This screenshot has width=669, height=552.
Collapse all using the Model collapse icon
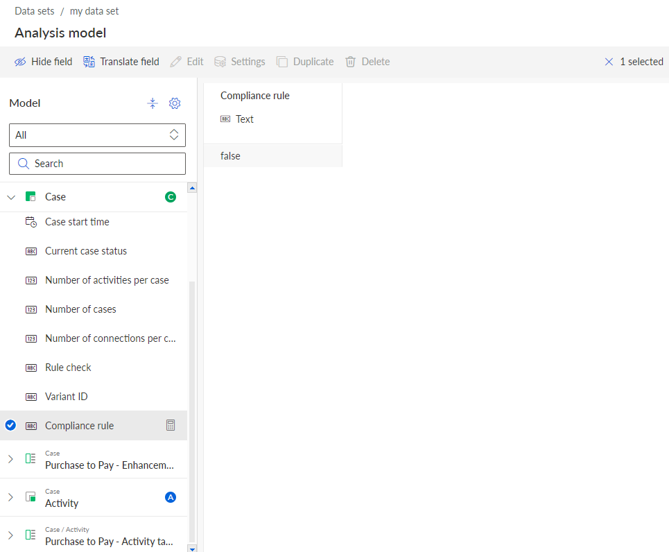tap(153, 103)
